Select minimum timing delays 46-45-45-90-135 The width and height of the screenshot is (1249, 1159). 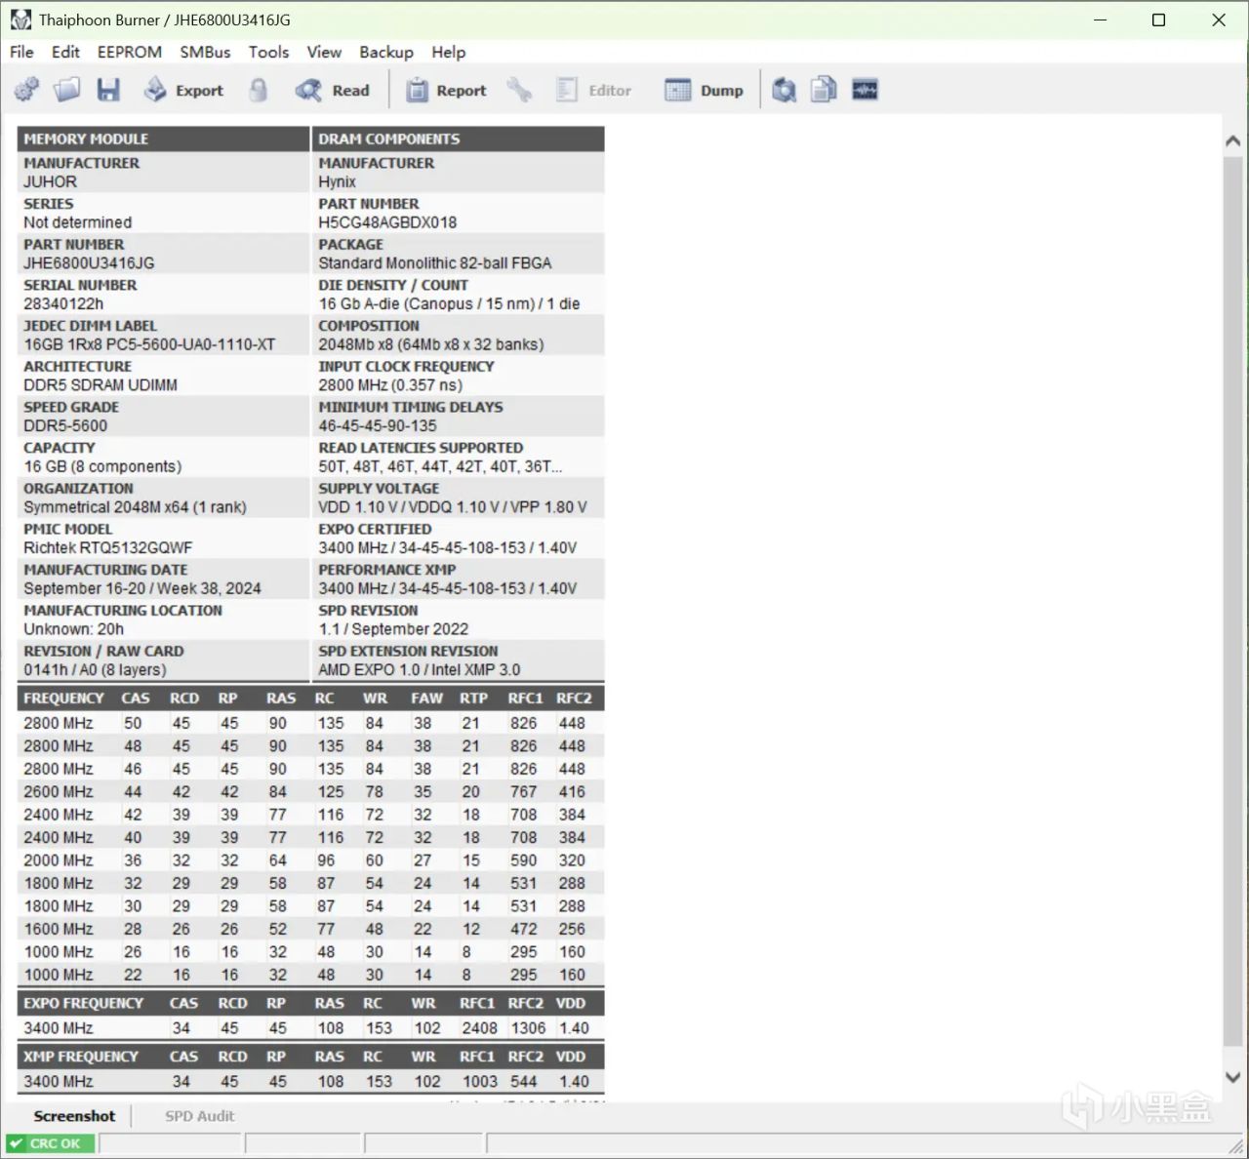click(378, 426)
